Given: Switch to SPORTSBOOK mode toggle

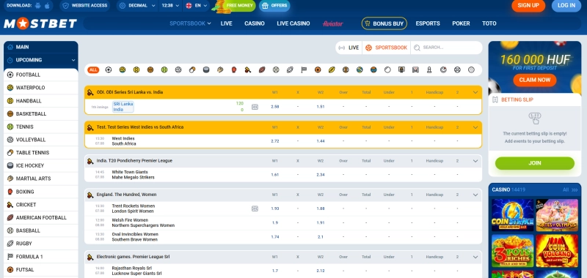Looking at the screenshot, I should [387, 48].
